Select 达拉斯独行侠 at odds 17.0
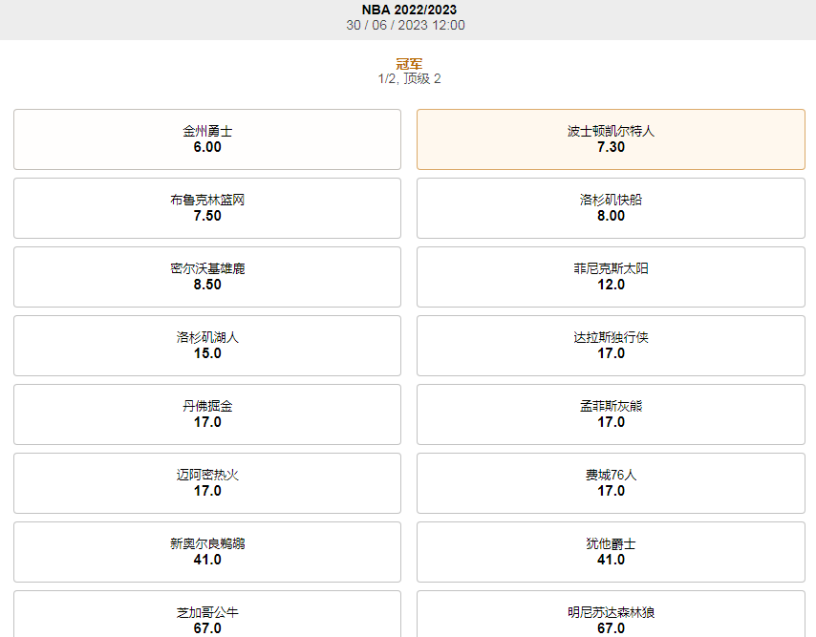This screenshot has width=816, height=637. 610,346
